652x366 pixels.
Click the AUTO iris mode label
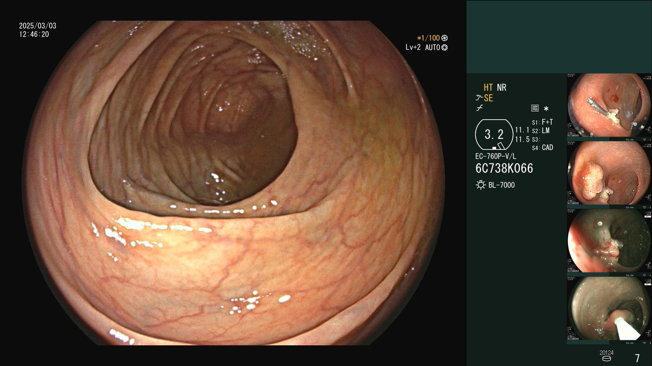point(432,47)
